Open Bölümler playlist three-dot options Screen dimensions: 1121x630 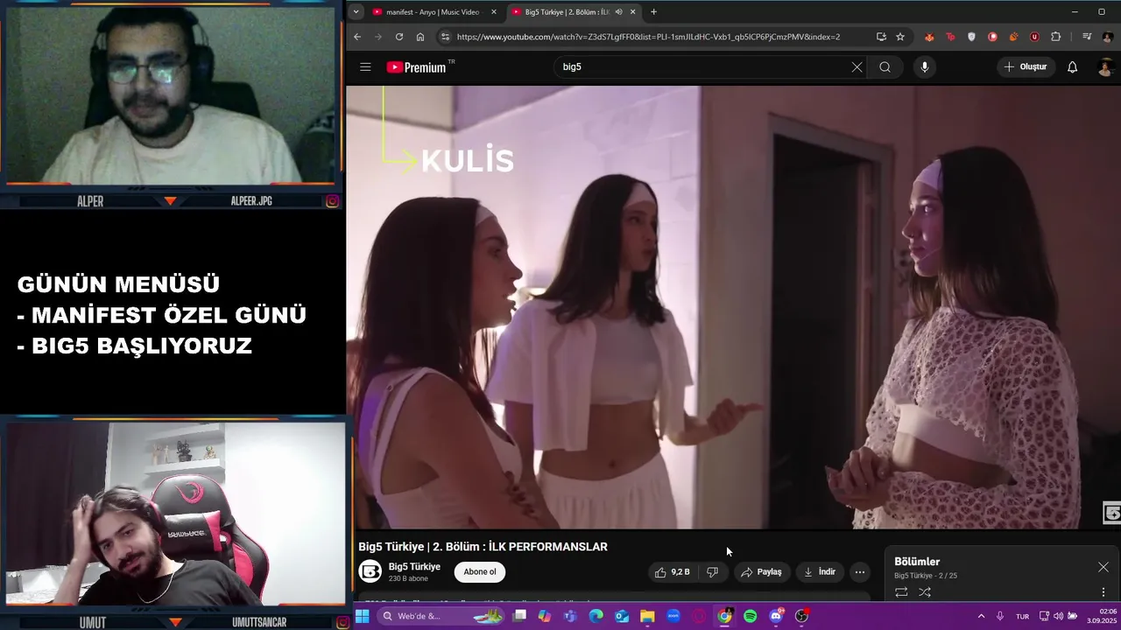coord(1103,592)
